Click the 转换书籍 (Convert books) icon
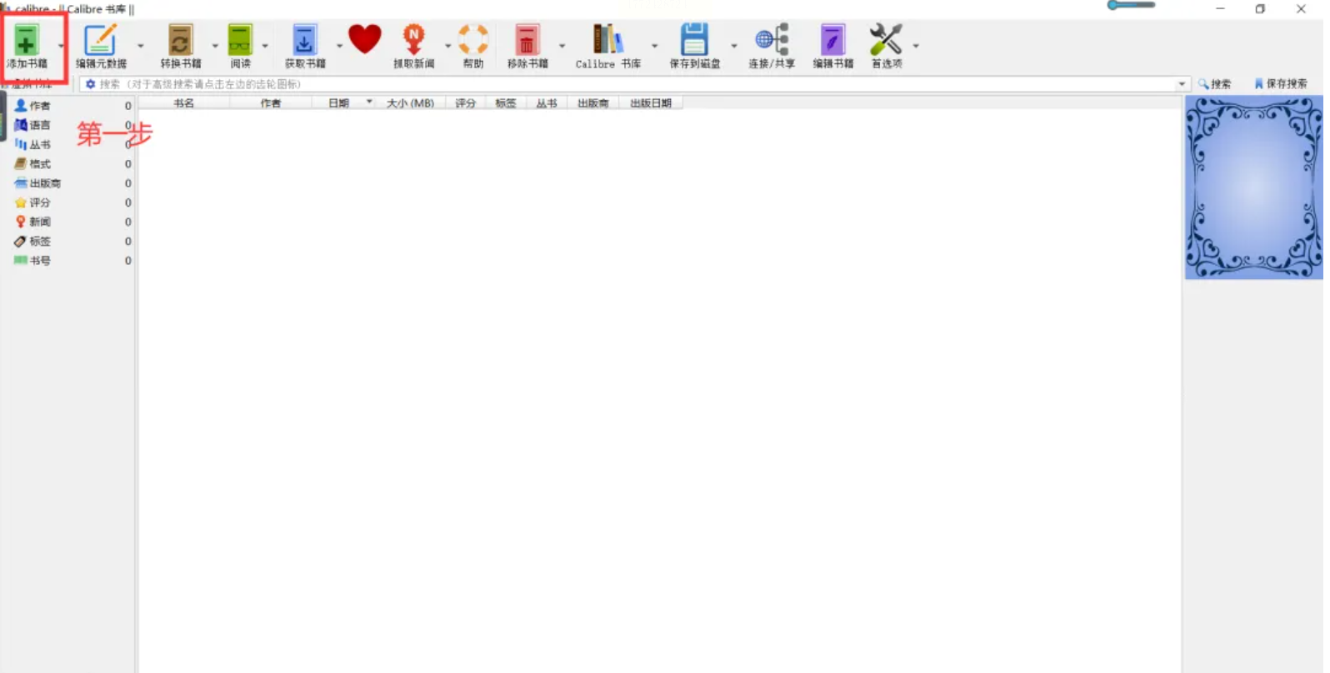The height and width of the screenshot is (673, 1330). (x=180, y=40)
